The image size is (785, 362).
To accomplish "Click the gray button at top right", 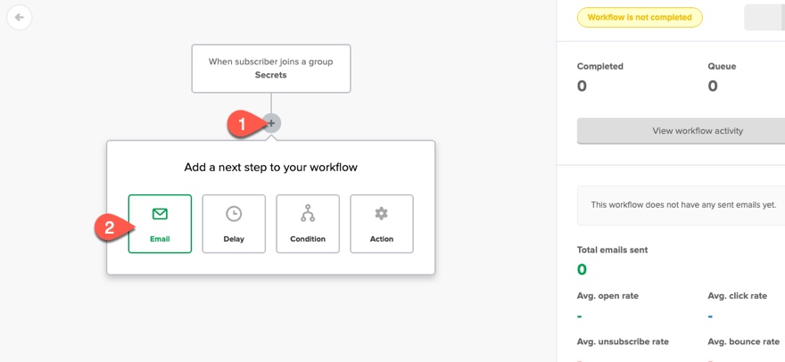I will coord(764,17).
